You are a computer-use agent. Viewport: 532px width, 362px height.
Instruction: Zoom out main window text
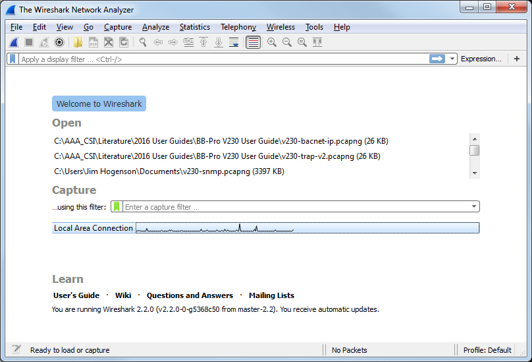[287, 42]
